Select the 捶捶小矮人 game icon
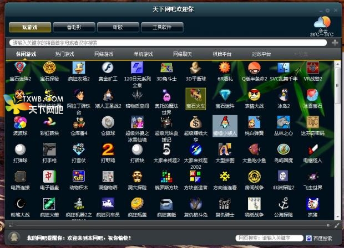The height and width of the screenshot is (248, 344). pyautogui.click(x=225, y=126)
